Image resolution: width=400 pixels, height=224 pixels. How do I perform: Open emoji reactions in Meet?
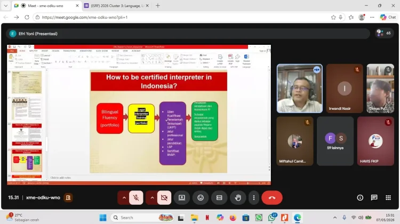point(201,197)
